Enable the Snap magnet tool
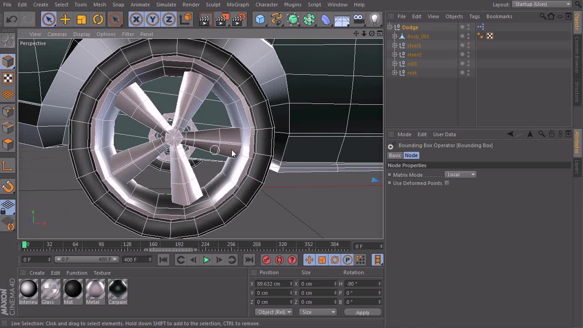Screen dimensions: 583x328 click(x=8, y=186)
